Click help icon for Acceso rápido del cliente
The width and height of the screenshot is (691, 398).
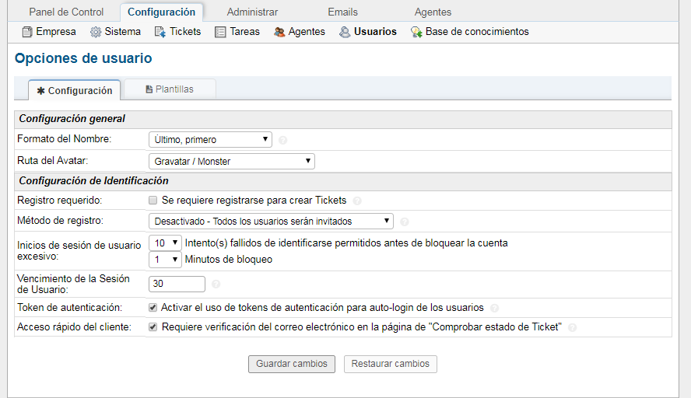coord(573,328)
